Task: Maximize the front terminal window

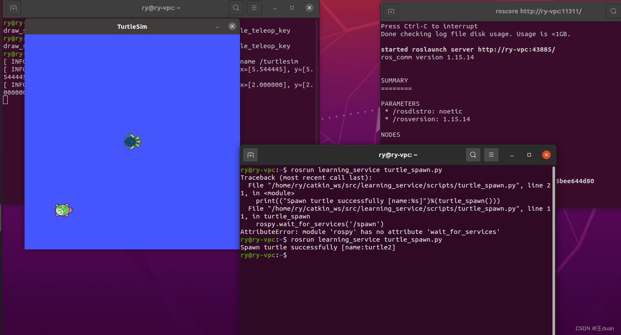Action: click(x=529, y=155)
